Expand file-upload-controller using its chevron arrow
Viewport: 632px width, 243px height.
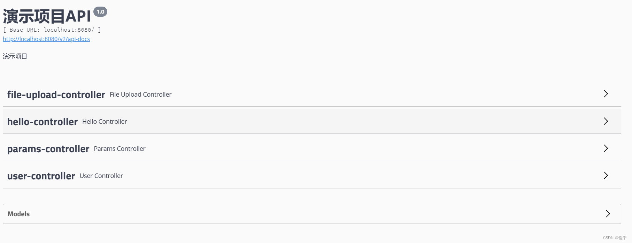[606, 94]
